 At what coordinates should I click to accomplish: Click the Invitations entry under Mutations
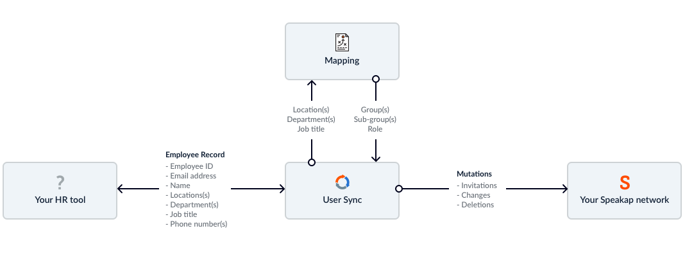coord(477,186)
